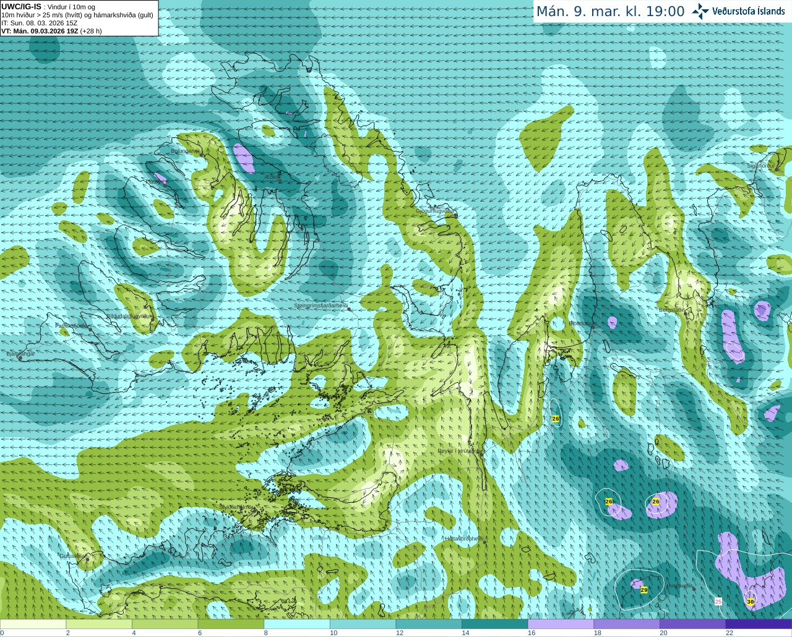Click the station dot at Bjargtangar
This screenshot has height=637, width=792.
tap(20, 357)
